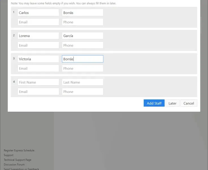Click the Email field in row 3
This screenshot has width=208, height=170.
[38, 68]
